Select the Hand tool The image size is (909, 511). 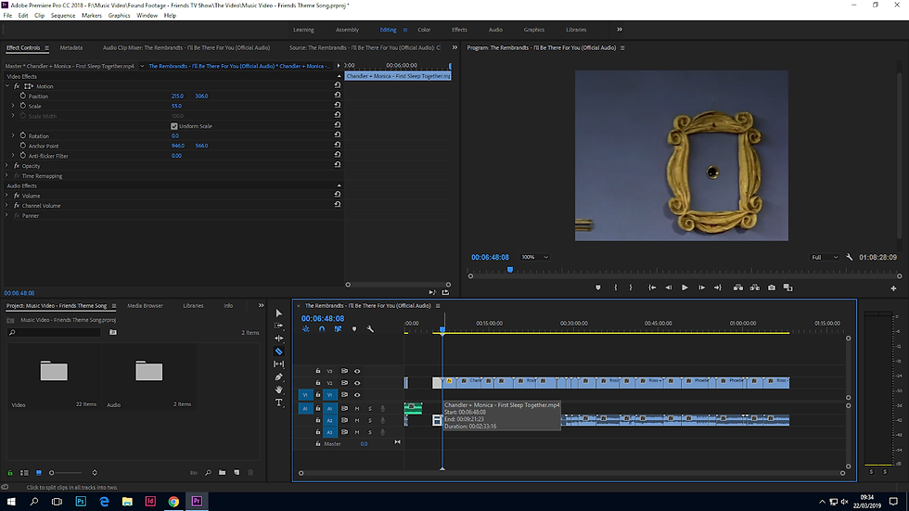pos(279,390)
